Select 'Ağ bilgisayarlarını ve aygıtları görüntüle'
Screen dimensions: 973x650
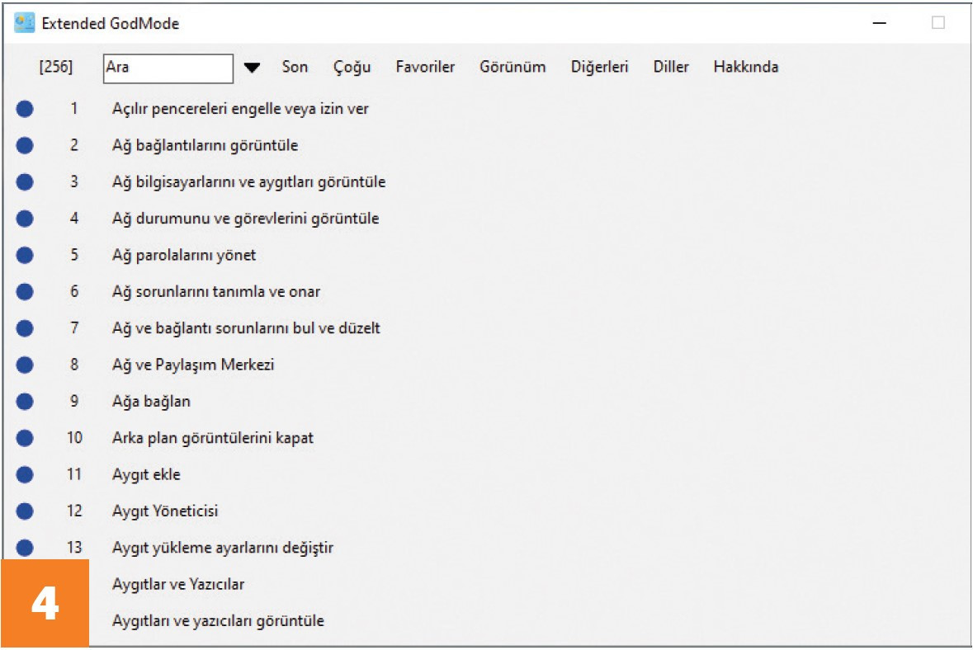pos(249,182)
